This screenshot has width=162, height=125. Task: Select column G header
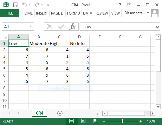tap(140, 37)
